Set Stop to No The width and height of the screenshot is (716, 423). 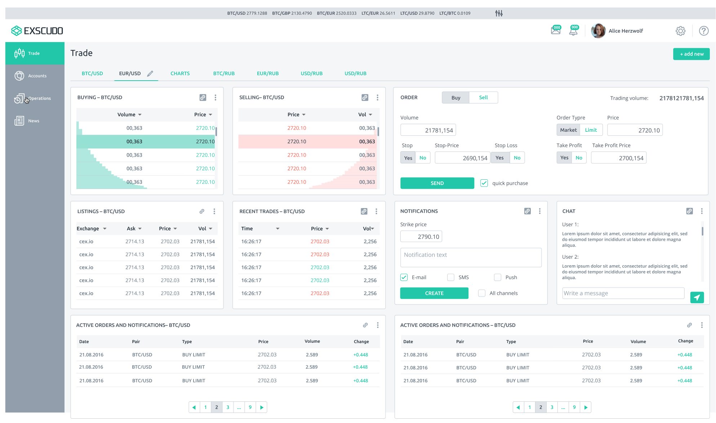click(x=423, y=158)
